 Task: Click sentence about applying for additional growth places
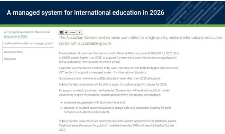[x=113, y=84]
